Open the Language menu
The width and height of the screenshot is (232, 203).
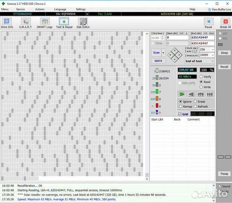(60, 9)
